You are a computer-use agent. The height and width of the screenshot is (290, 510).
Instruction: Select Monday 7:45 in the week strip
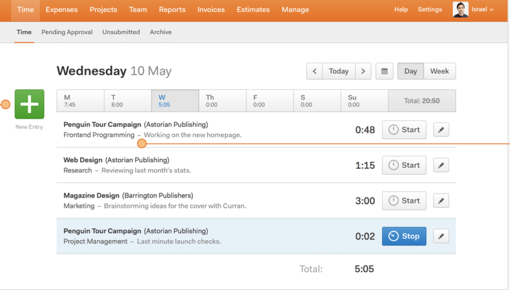(81, 101)
